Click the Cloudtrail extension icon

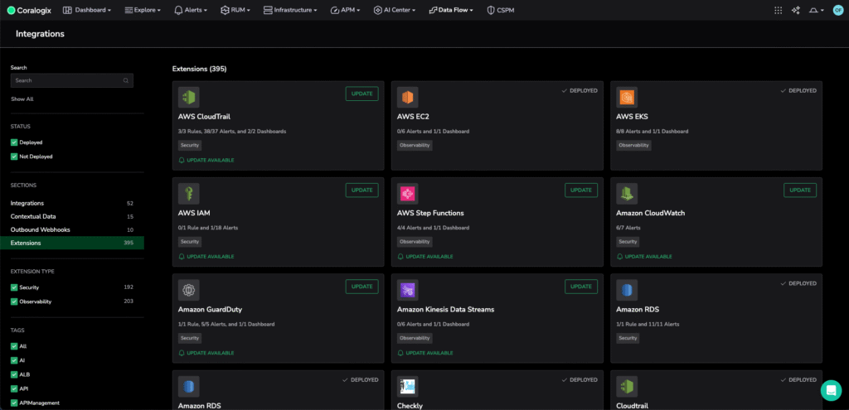[627, 386]
